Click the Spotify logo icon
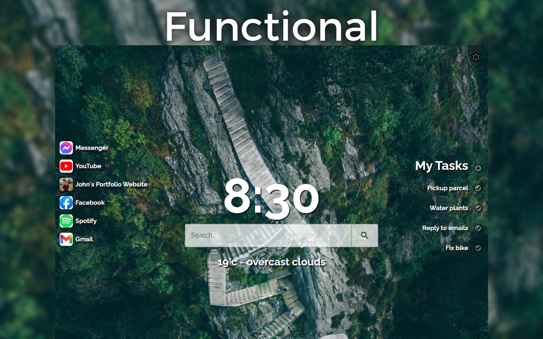The width and height of the screenshot is (543, 339). pyautogui.click(x=66, y=221)
